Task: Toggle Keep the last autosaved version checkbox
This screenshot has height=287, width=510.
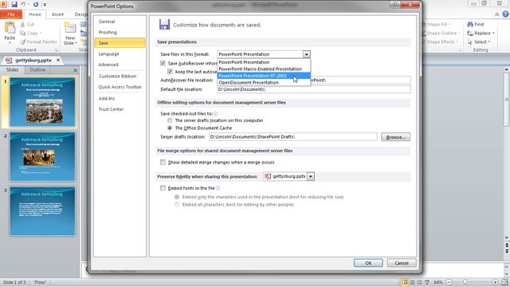Action: point(170,71)
